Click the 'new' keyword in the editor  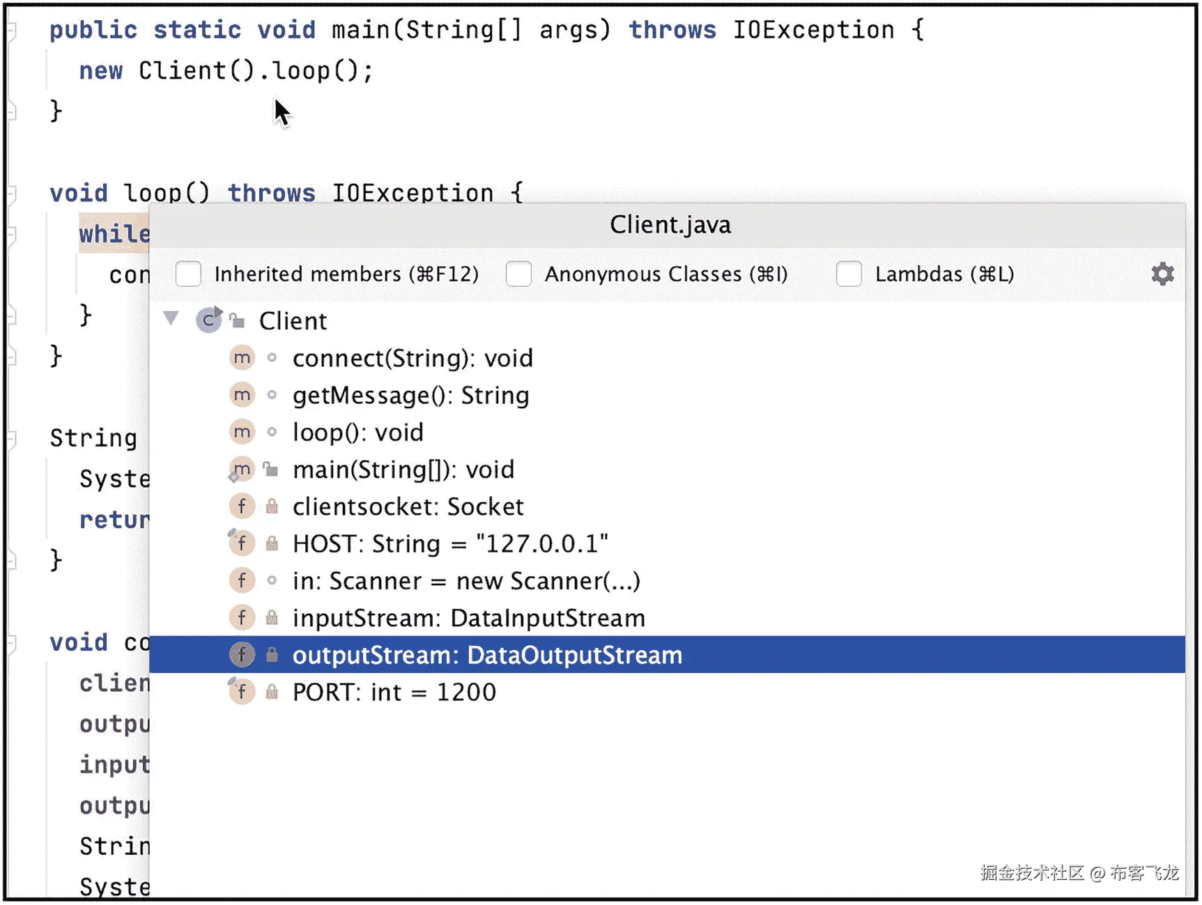pos(101,70)
